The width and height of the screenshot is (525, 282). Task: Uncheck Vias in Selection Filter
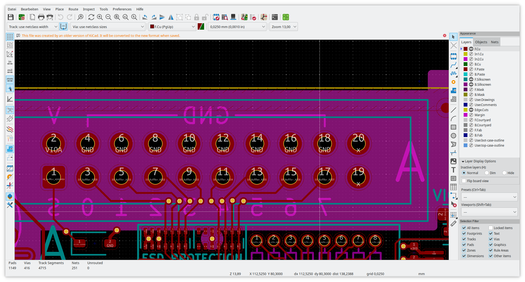click(491, 239)
